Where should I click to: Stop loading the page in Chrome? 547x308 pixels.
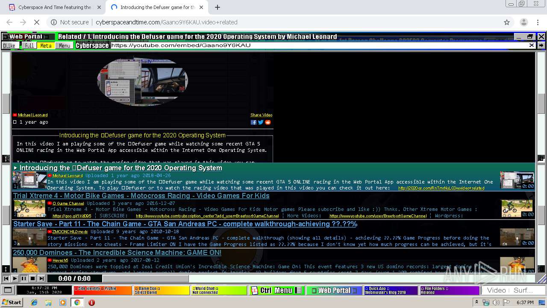point(37,22)
